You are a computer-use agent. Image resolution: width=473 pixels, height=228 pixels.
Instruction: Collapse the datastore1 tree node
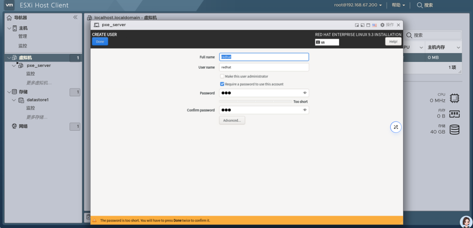click(14, 100)
